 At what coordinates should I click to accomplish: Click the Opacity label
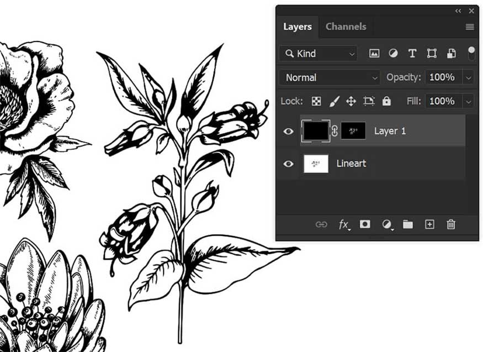pos(404,77)
